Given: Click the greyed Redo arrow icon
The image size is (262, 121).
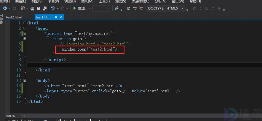Looking at the screenshot, I should [63, 8].
